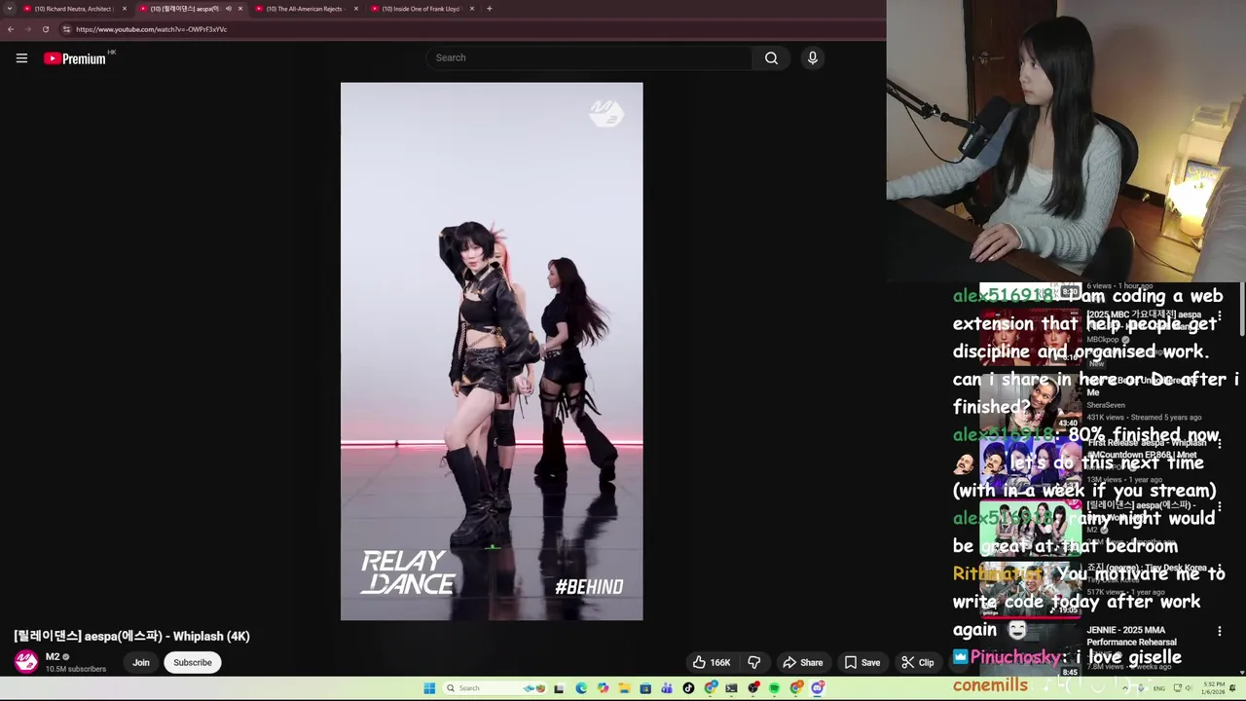This screenshot has width=1246, height=701.
Task: Like the video with thumbs up
Action: (x=712, y=662)
